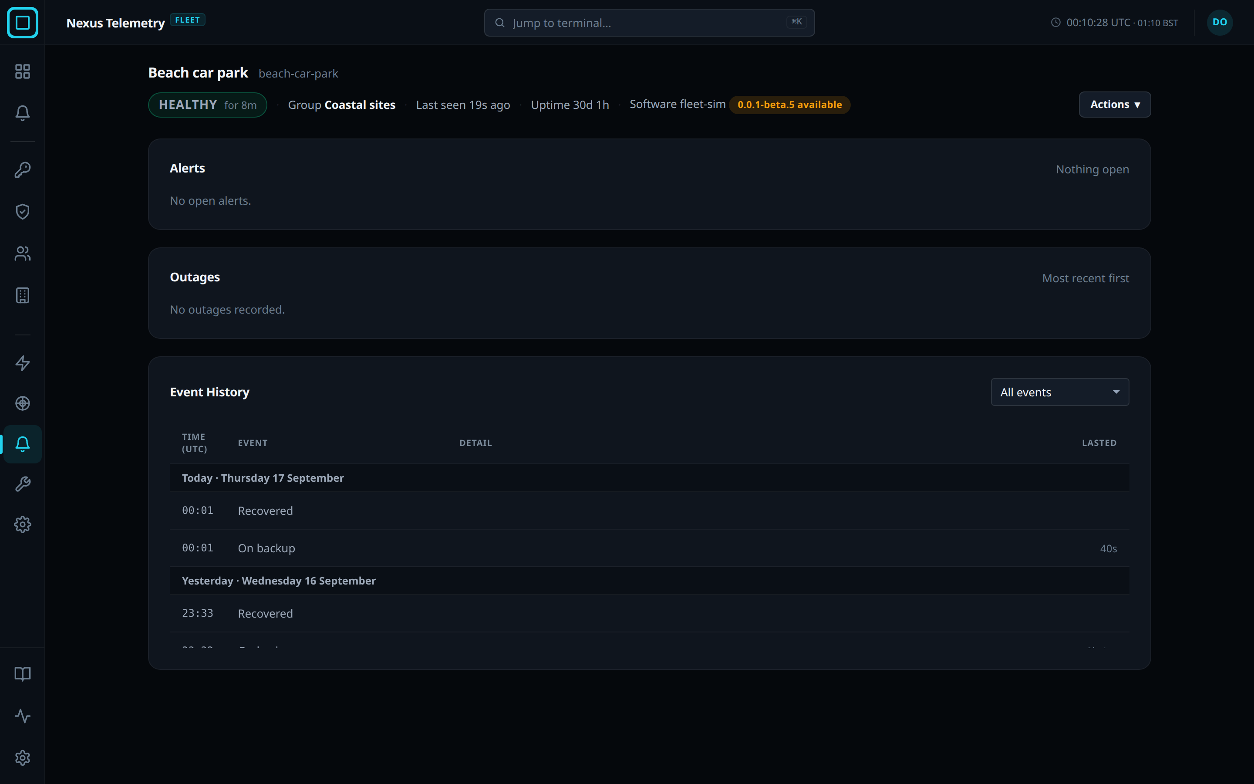Screen dimensions: 1254x784
Task: Open the upper bell notifications icon in sidebar
Action: point(22,113)
